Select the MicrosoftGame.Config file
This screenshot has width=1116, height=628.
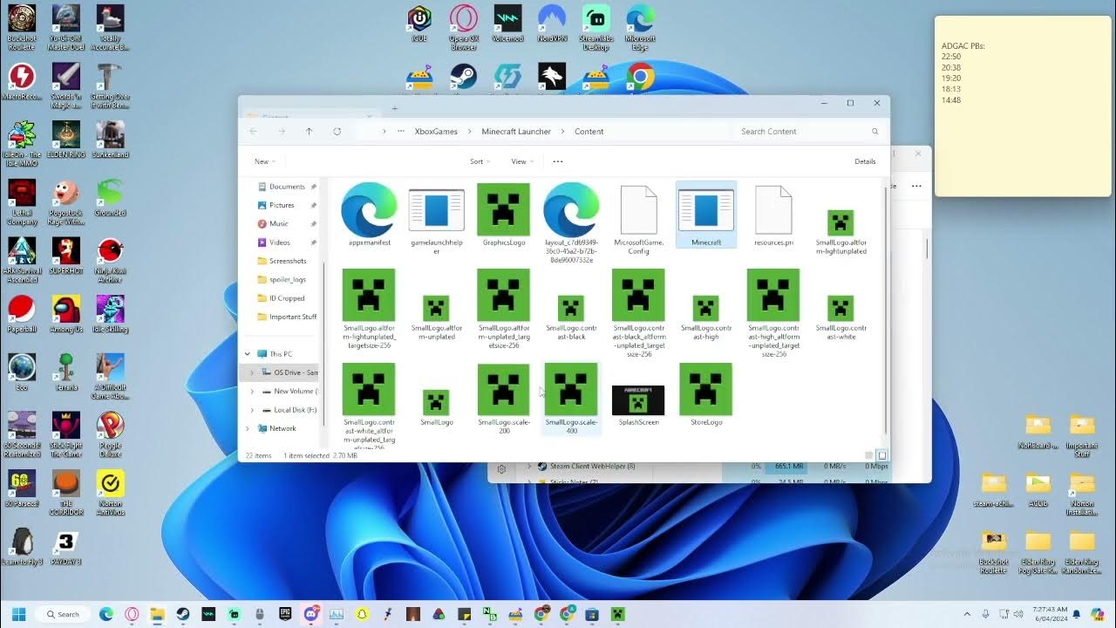pos(638,220)
